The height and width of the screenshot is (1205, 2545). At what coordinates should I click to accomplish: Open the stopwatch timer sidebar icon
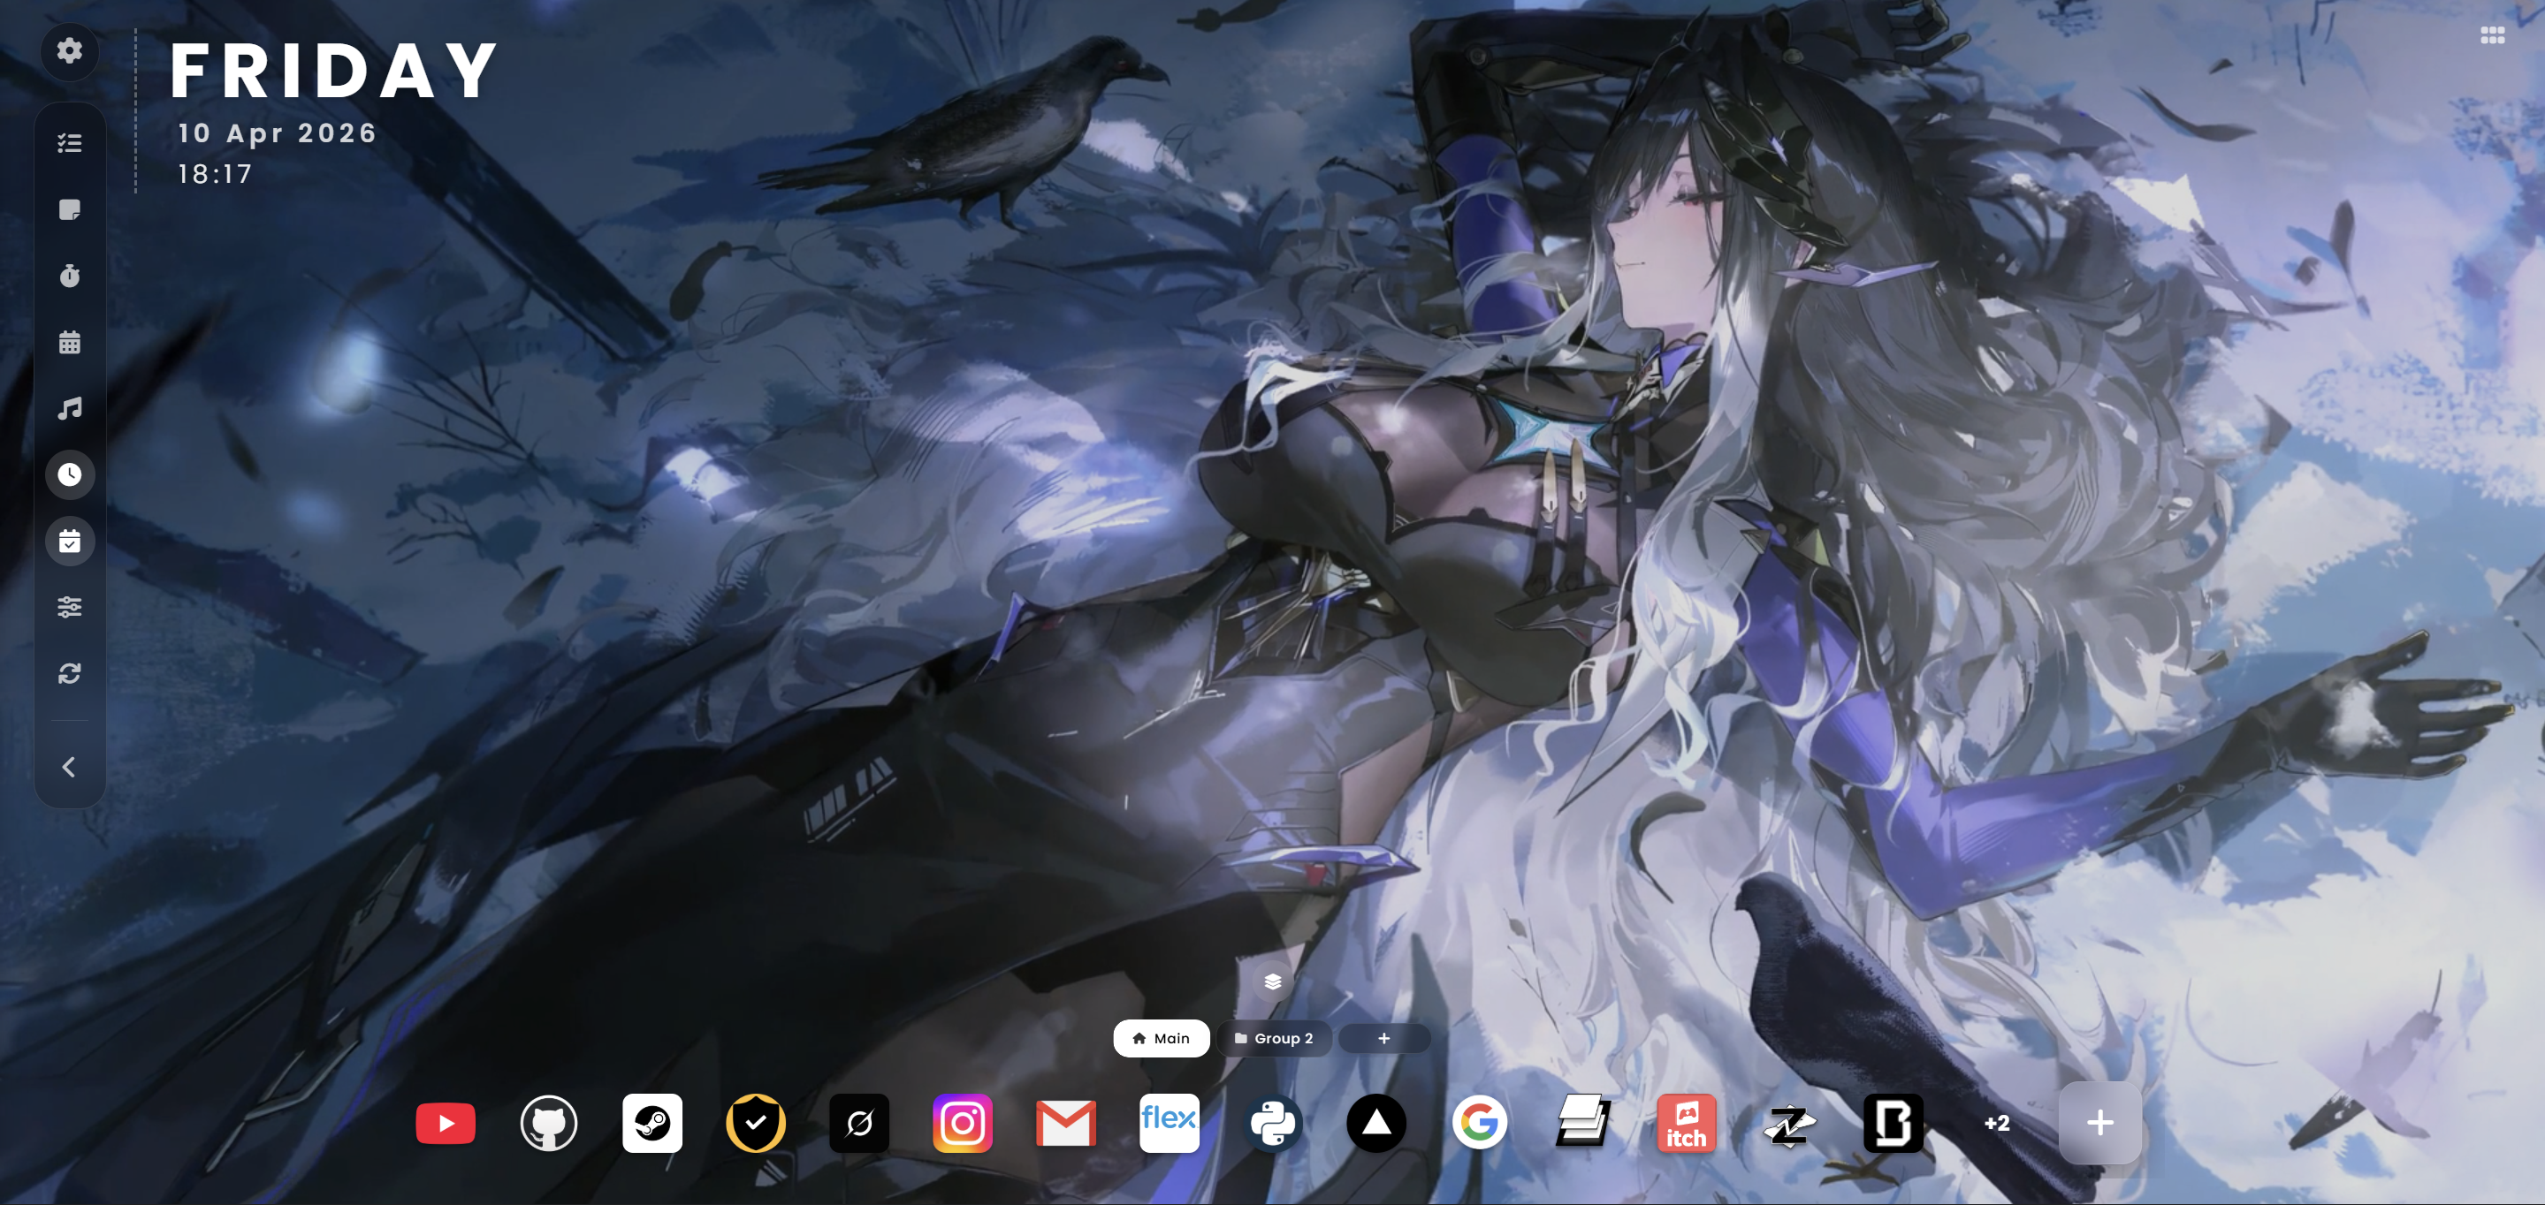click(69, 276)
